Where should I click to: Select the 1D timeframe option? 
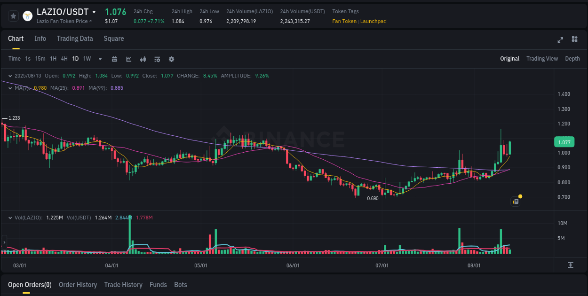[x=75, y=59]
